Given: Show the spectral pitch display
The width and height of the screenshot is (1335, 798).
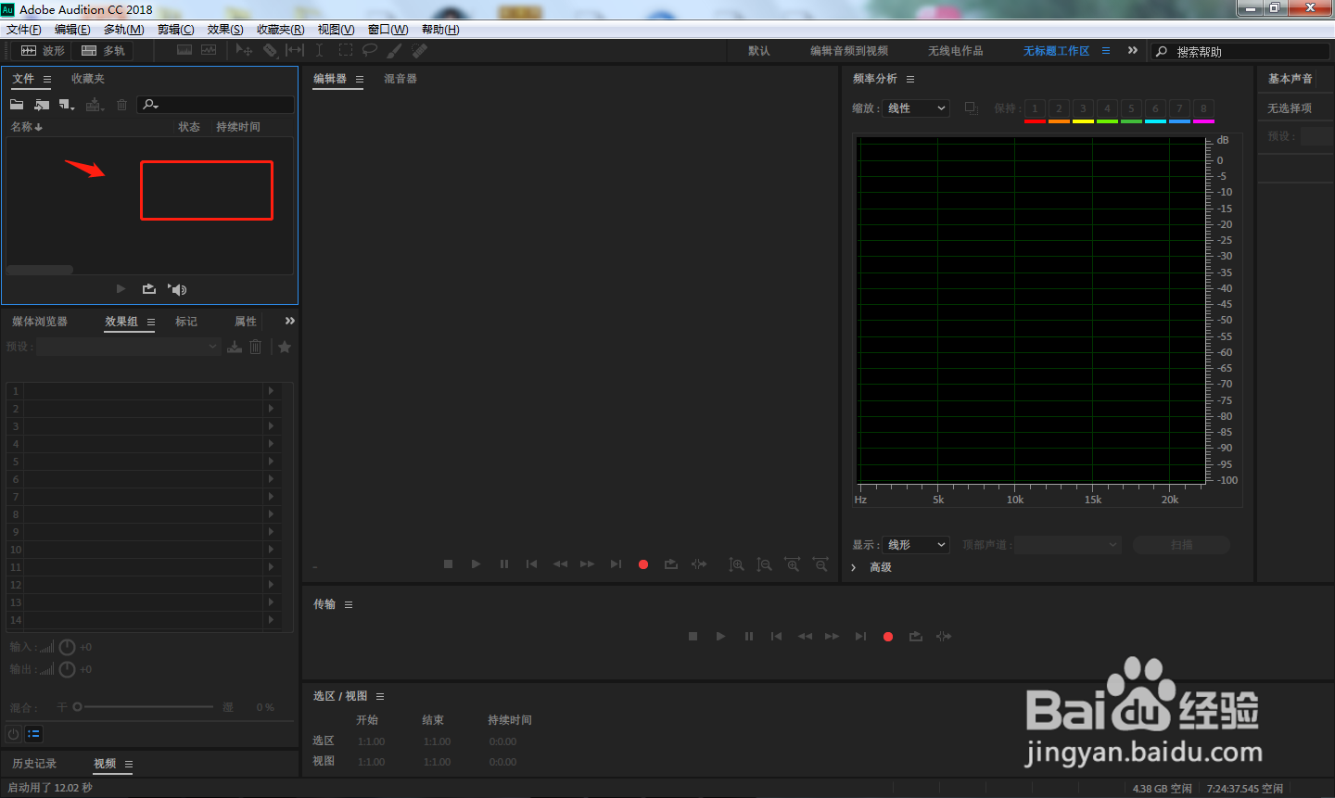Looking at the screenshot, I should 209,50.
